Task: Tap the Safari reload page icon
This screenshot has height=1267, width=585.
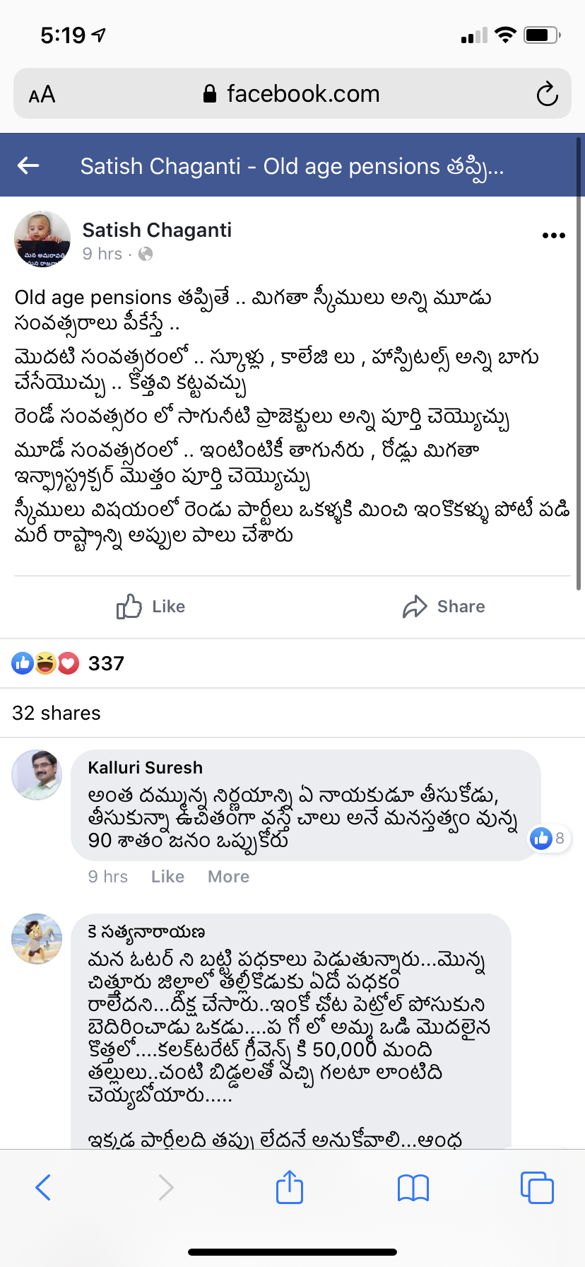Action: pyautogui.click(x=547, y=94)
